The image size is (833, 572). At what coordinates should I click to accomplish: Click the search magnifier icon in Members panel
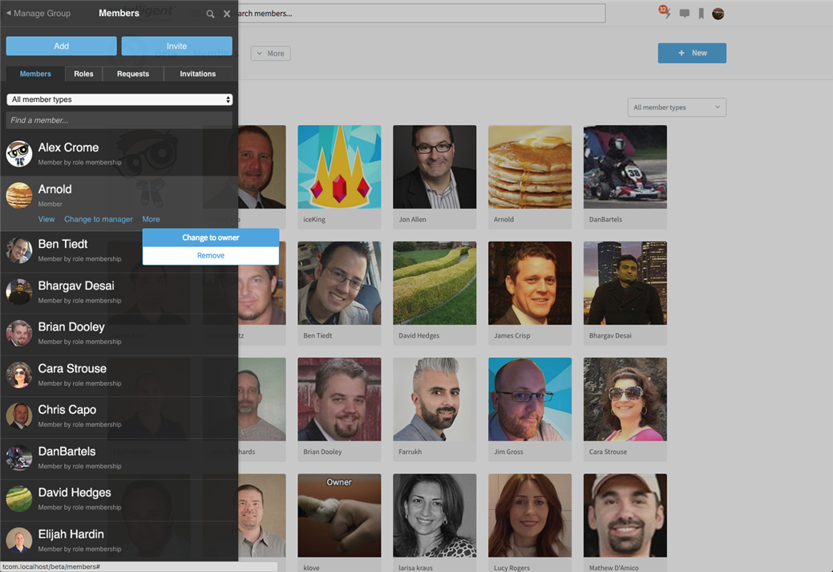click(x=210, y=14)
